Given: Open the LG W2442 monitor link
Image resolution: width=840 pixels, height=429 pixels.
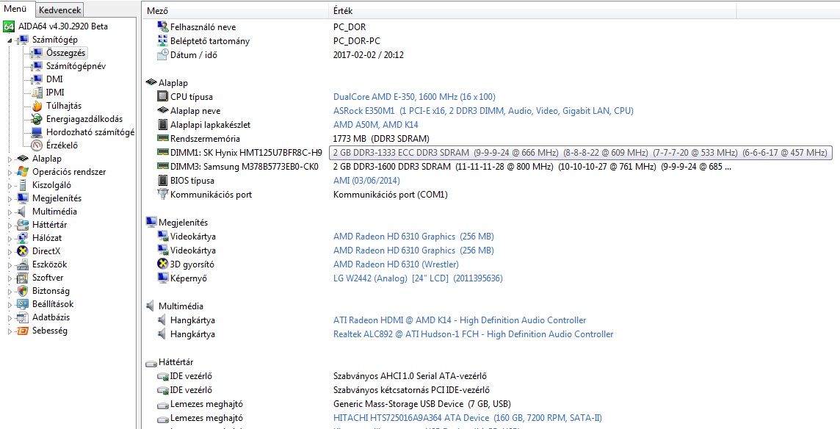Looking at the screenshot, I should tap(418, 278).
